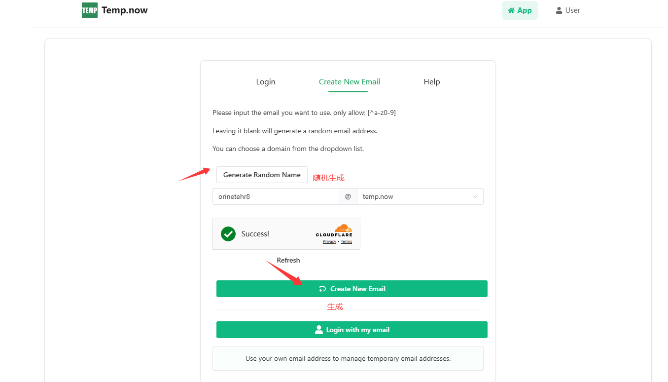Click the Cloudflare cloud logo
The height and width of the screenshot is (382, 668).
tap(343, 228)
